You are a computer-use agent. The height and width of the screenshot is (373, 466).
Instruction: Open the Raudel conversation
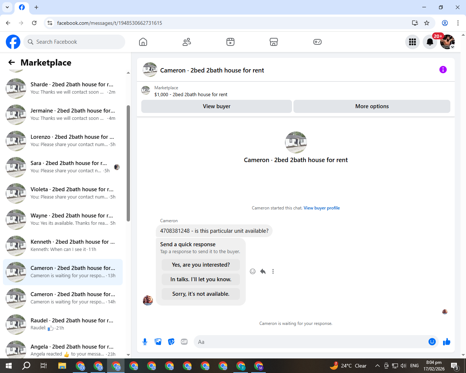pos(63,325)
